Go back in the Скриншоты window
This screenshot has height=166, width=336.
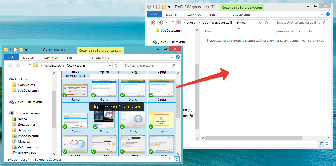pyautogui.click(x=9, y=65)
